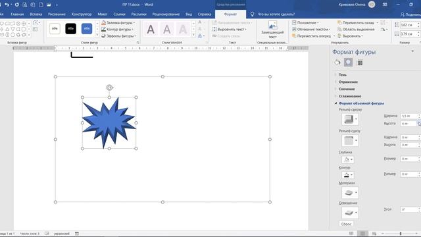Choose the third light WordArt style
Screen dimensions: 421x237
point(183,29)
